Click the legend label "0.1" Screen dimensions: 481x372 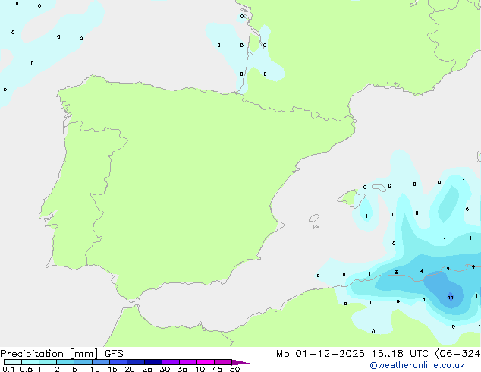(8, 369)
